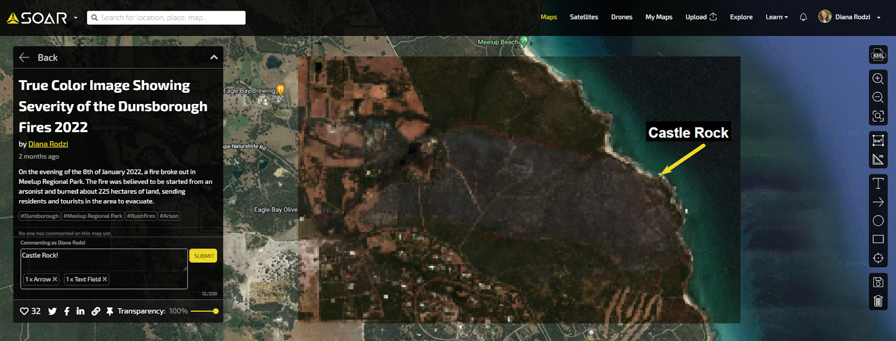Viewport: 896px width, 341px height.
Task: Click the 'Eagle Bay Olive' map label
Action: [276, 210]
